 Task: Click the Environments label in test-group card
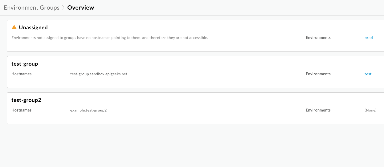318,74
